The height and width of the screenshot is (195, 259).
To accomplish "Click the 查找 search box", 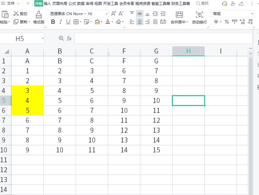I will pyautogui.click(x=202, y=4).
